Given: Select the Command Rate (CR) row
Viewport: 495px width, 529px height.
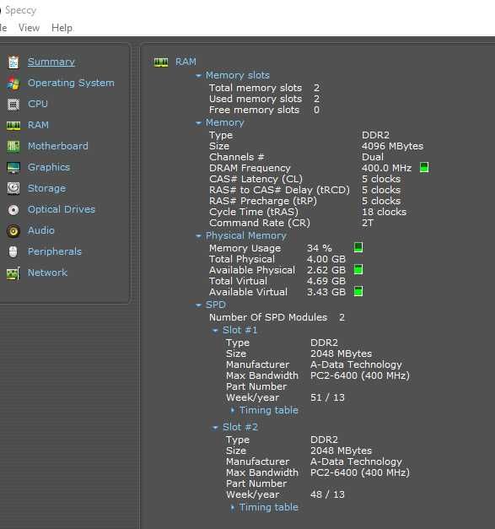Looking at the screenshot, I should tap(291, 223).
